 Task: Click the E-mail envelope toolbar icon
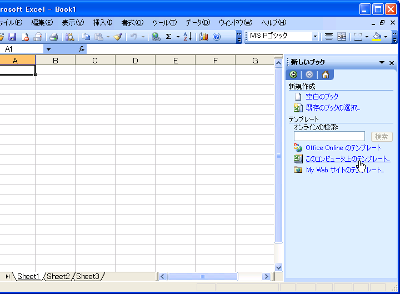click(38, 37)
